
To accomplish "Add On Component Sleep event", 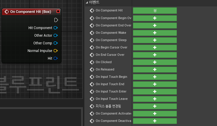I will pyautogui.click(x=155, y=40).
